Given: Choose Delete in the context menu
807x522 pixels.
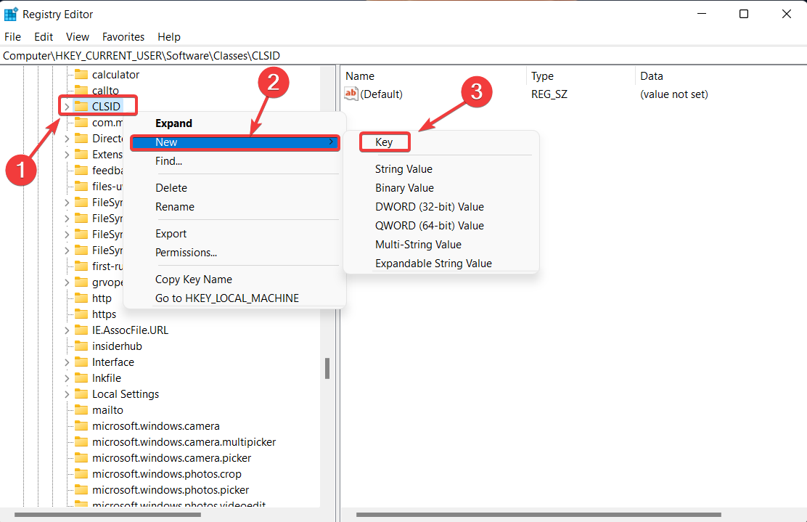Looking at the screenshot, I should point(171,188).
